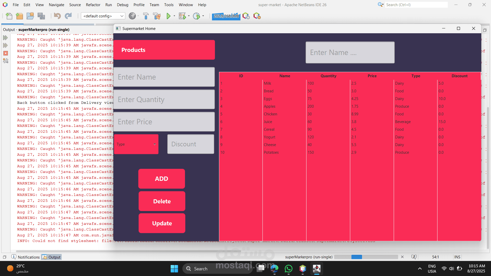
Task: Cancel the superMarkerpro run progress task
Action: (x=402, y=257)
